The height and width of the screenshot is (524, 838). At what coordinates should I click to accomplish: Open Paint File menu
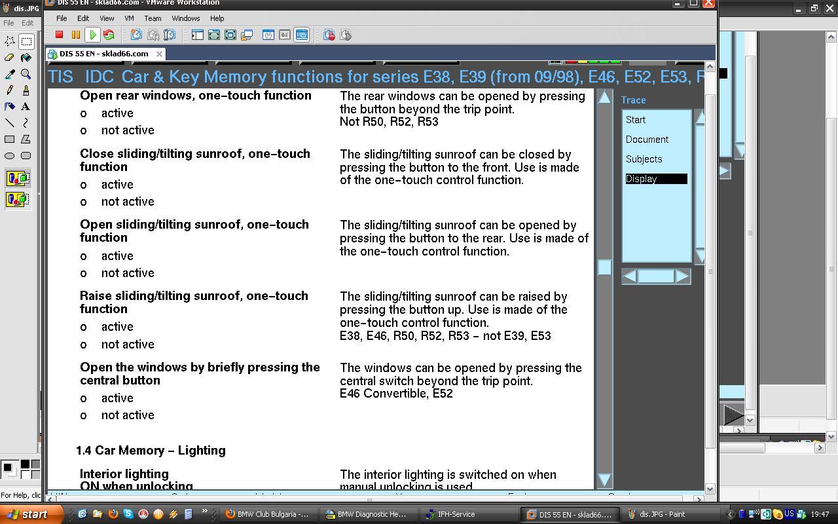(x=9, y=23)
